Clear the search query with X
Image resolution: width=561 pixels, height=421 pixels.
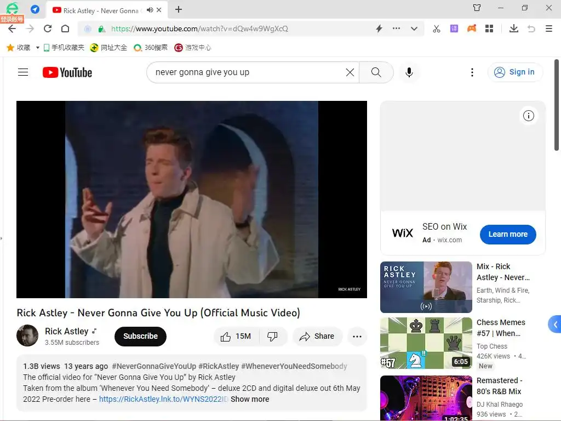coord(350,72)
